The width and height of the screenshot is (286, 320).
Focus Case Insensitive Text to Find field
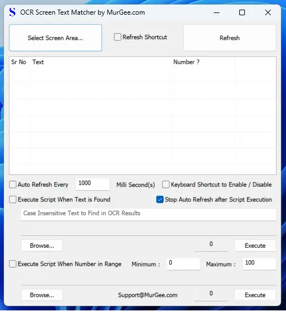(148, 214)
